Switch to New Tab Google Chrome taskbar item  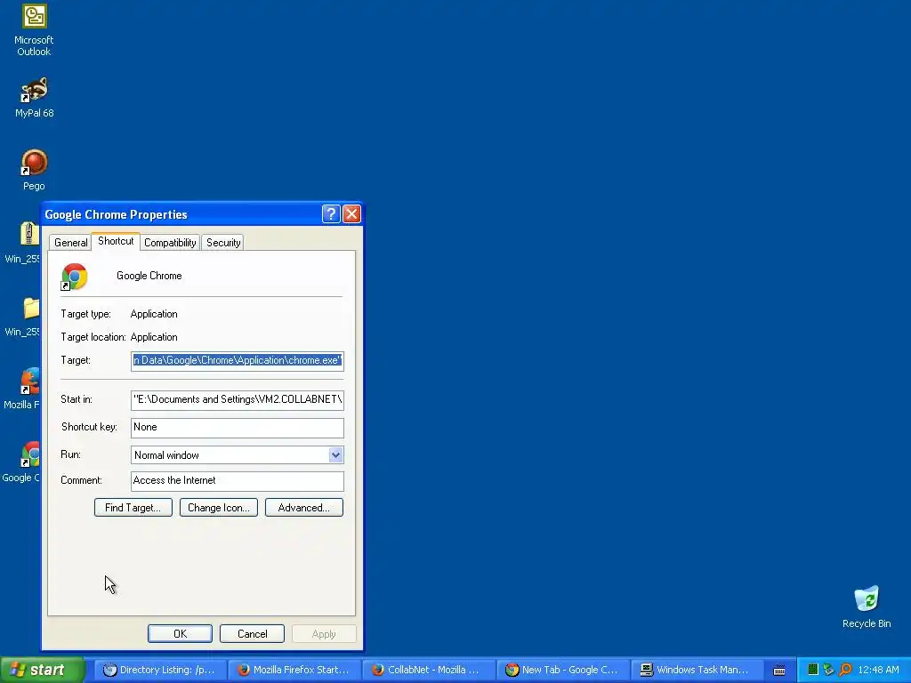562,670
